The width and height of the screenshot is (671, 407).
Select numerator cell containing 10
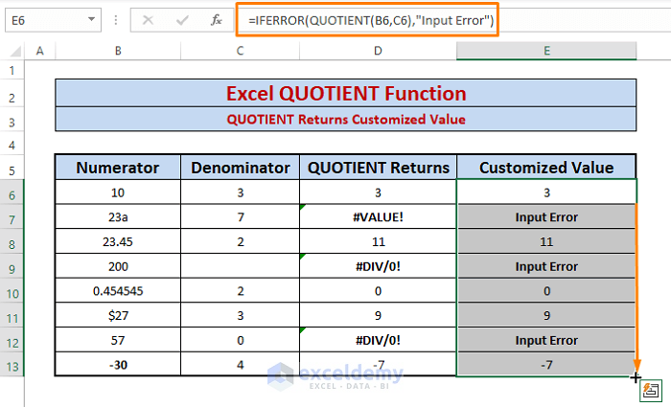[x=118, y=192]
